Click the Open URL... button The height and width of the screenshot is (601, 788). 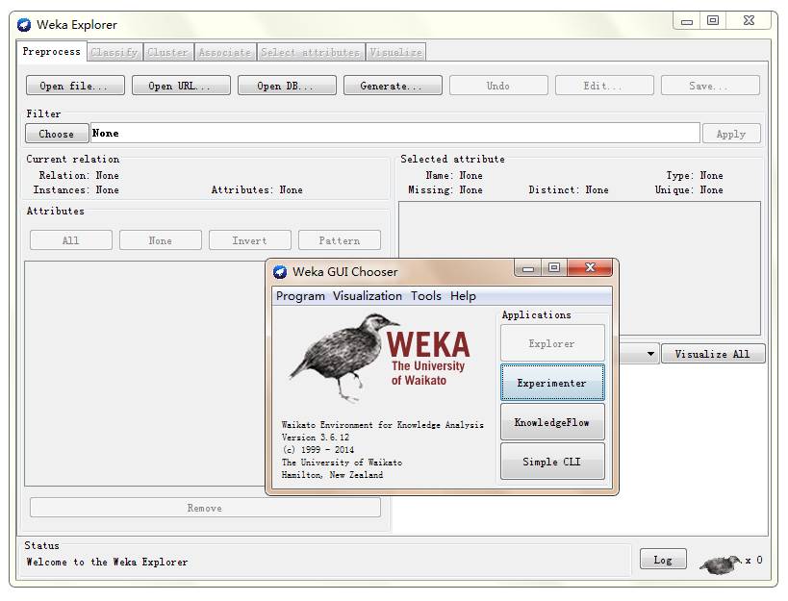coord(181,86)
